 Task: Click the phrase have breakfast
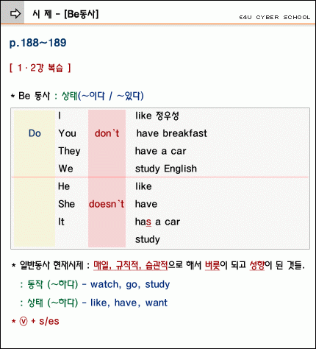172,133
